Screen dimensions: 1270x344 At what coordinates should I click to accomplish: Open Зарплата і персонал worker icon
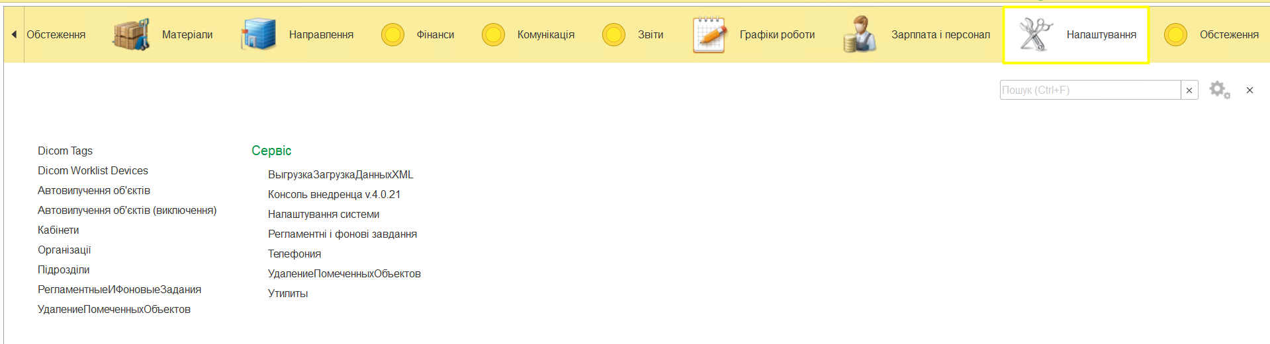[860, 34]
